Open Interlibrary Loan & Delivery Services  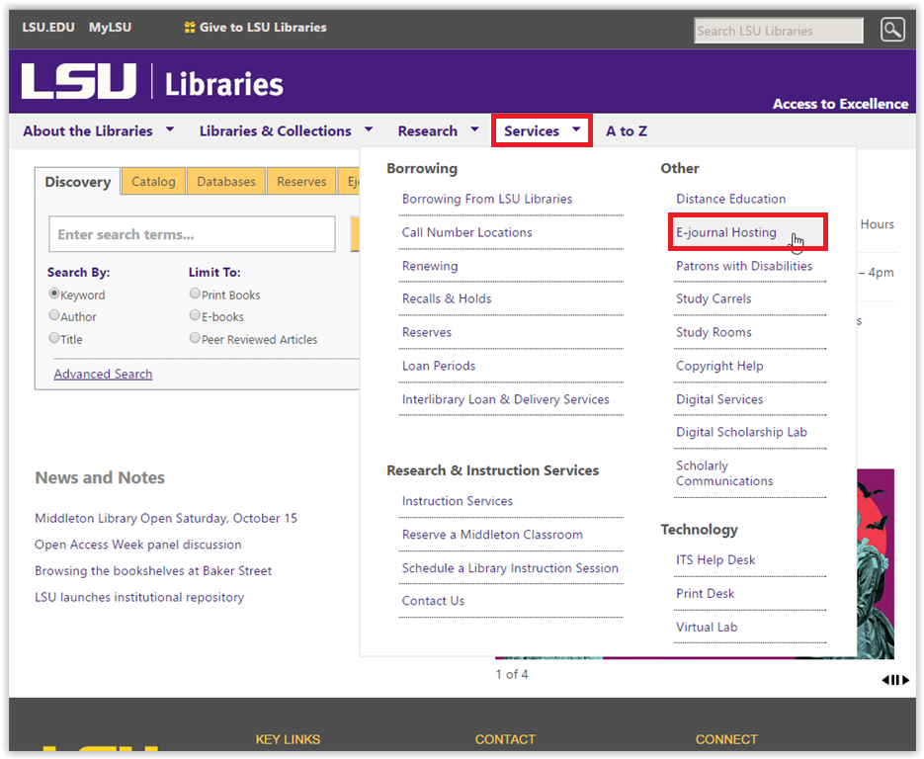[506, 399]
